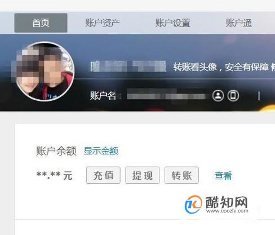This screenshot has width=275, height=235.
Task: Click the 账户余额 label
Action: (56, 151)
